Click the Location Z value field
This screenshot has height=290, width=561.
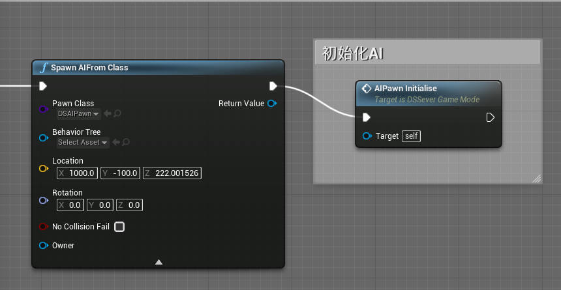point(172,173)
